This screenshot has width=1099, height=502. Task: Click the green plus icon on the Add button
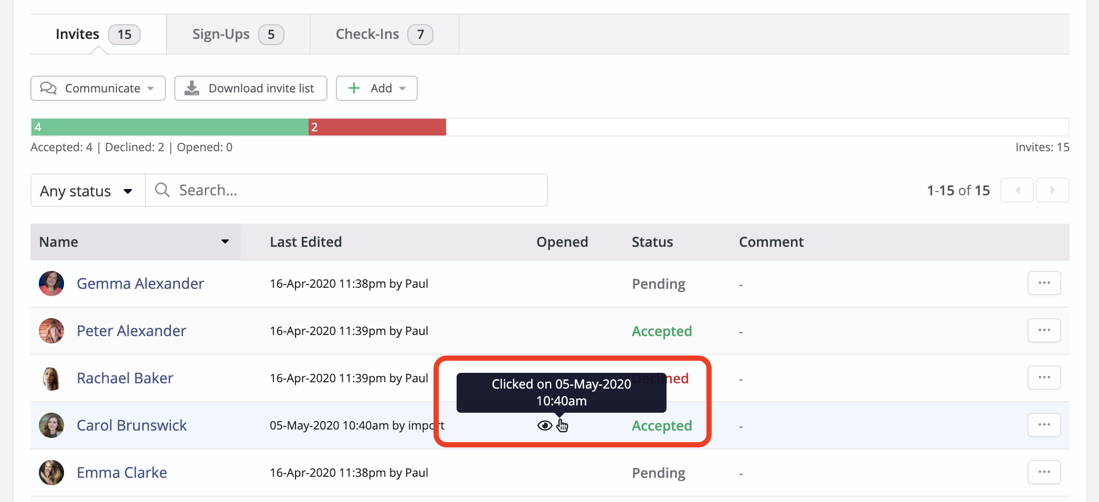(x=355, y=88)
